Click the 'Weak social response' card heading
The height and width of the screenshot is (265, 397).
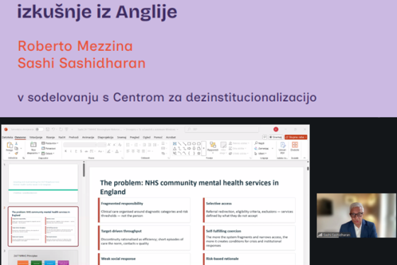tap(118, 259)
